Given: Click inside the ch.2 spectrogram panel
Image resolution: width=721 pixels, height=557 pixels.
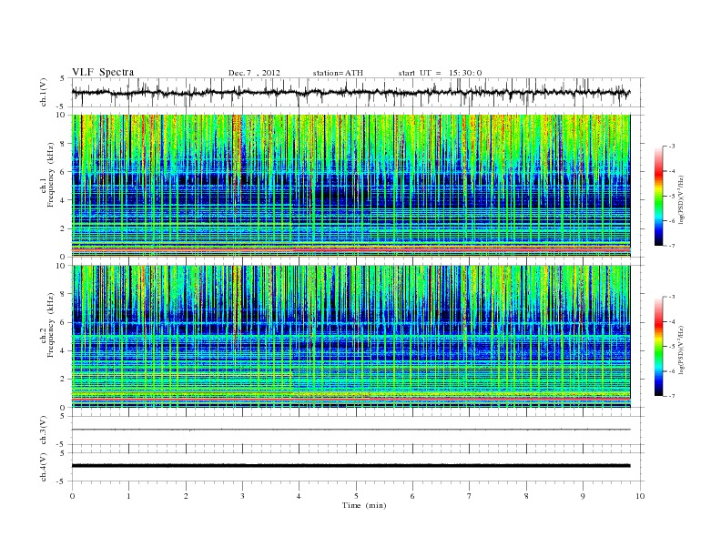Looking at the screenshot, I should point(350,337).
